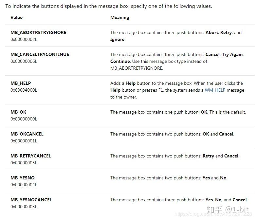
Task: Click the Value column header
Action: click(16, 17)
